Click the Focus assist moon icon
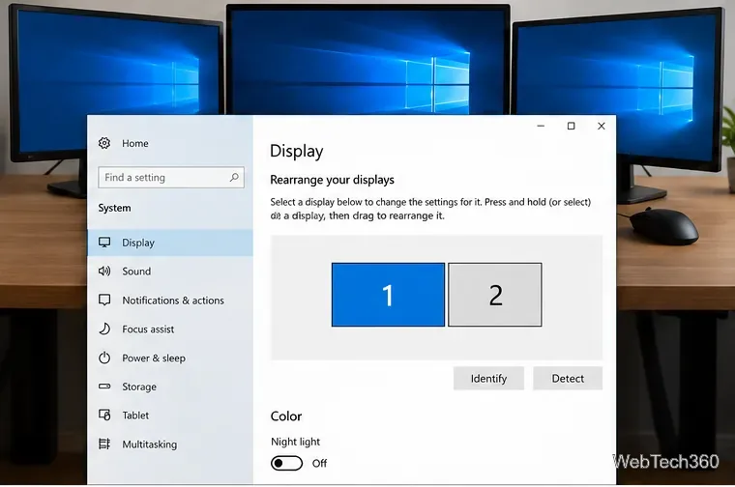This screenshot has height=487, width=735. [104, 329]
